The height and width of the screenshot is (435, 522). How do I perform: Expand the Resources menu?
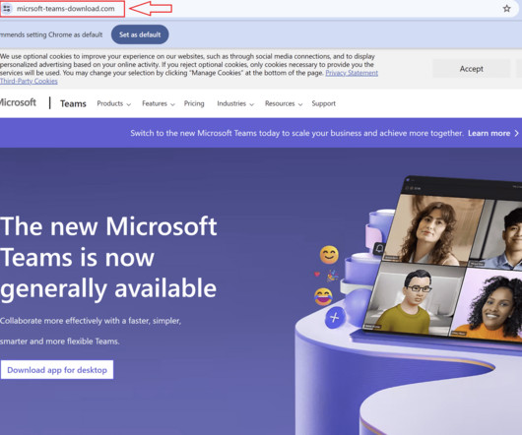click(284, 103)
